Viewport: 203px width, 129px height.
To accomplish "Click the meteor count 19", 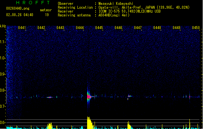I will [47, 15].
